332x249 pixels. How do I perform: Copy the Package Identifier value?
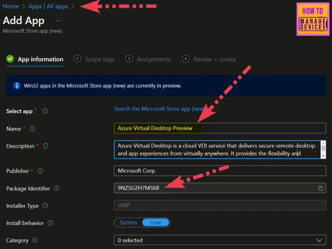click(320, 188)
